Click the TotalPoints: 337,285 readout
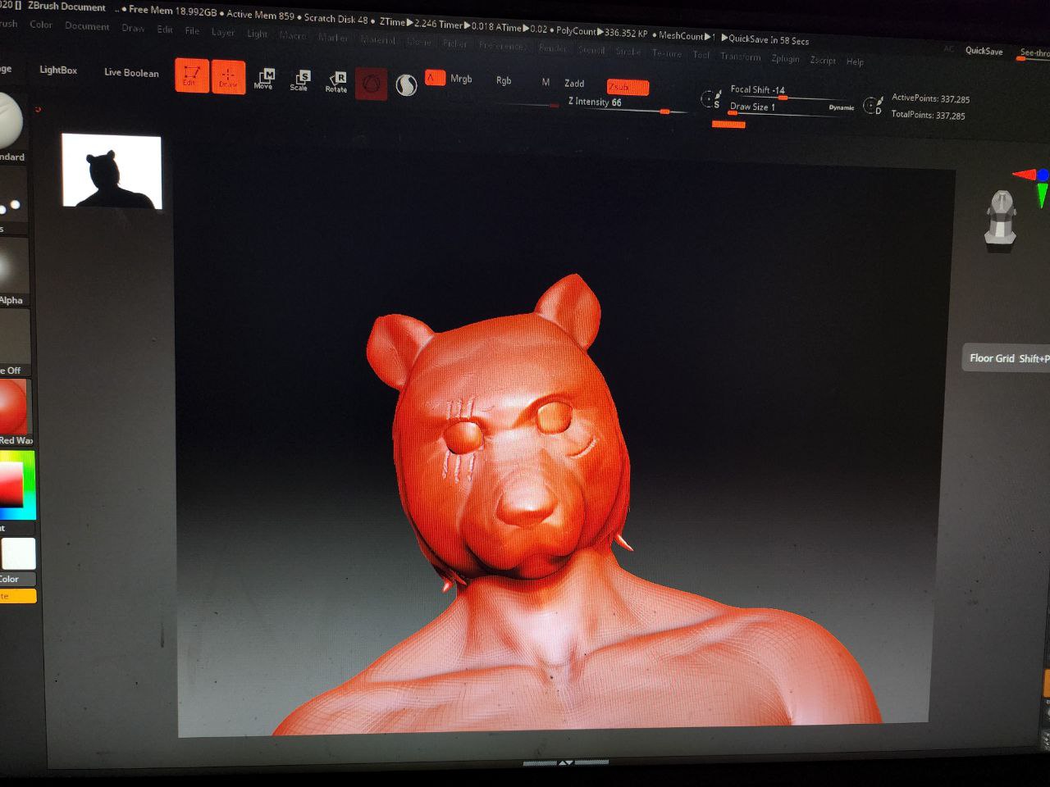 [928, 115]
